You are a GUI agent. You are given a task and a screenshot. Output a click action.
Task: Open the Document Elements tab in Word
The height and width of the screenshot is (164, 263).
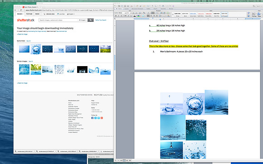click(137, 9)
